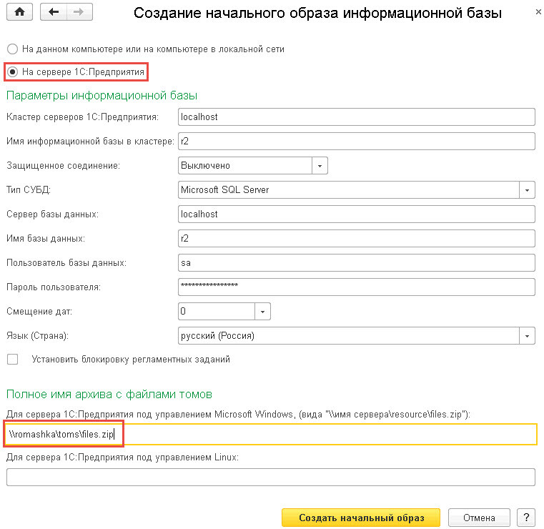Click the 'Для сервера 1С:Предприятия под управлением Linux:' label
This screenshot has height=529, width=544.
pyautogui.click(x=122, y=458)
